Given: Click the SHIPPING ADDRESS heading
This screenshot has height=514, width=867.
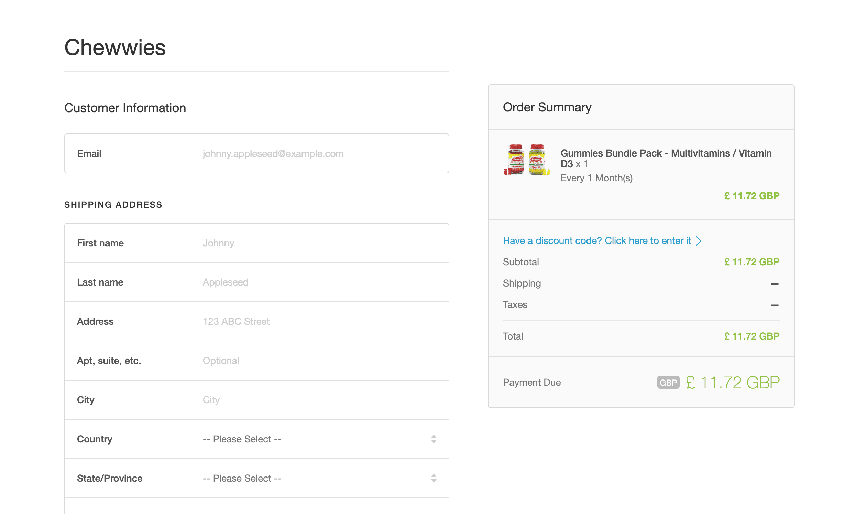Looking at the screenshot, I should coord(113,205).
